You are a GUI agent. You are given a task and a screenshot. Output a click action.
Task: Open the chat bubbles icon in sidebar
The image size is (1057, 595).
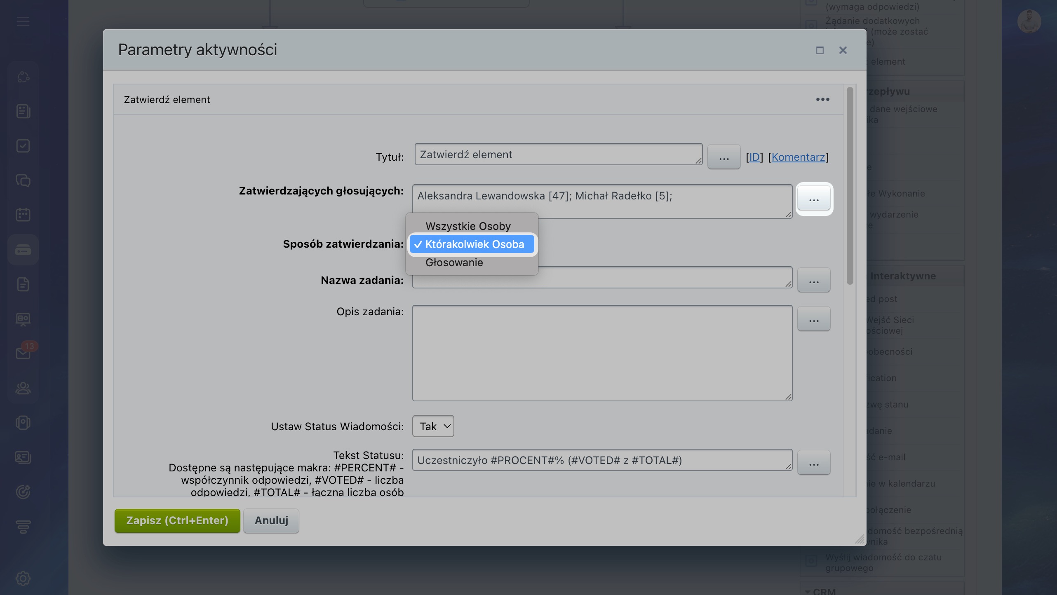pyautogui.click(x=23, y=180)
